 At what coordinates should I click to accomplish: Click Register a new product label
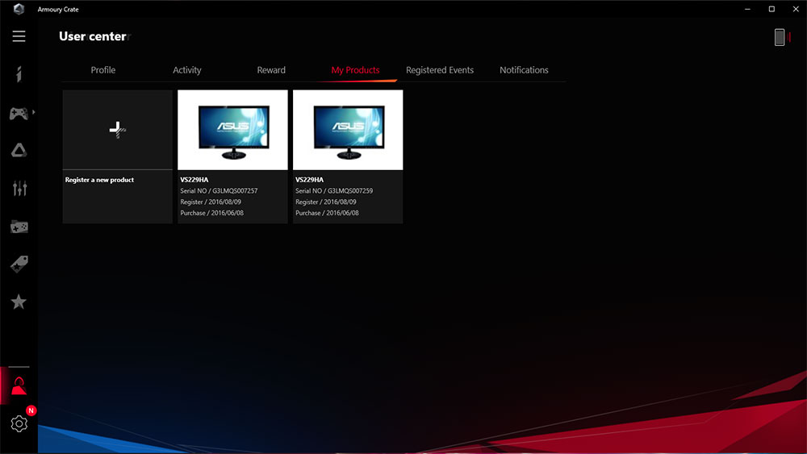pos(99,180)
